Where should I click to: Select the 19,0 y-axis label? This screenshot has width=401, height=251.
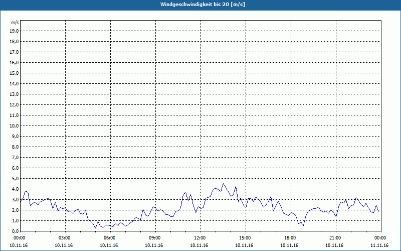tap(15, 31)
